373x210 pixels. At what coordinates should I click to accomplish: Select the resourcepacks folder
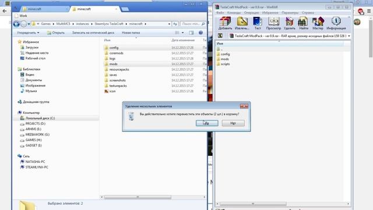point(119,69)
